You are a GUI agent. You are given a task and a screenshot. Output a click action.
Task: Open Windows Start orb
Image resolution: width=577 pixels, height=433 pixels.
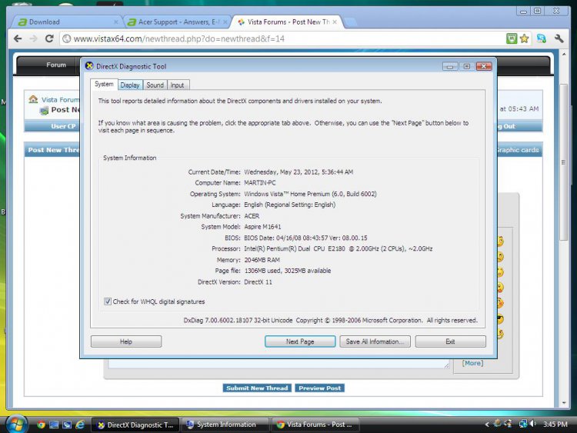pyautogui.click(x=17, y=425)
